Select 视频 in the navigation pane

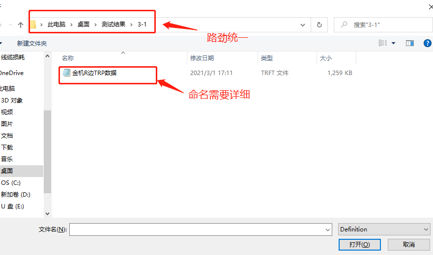coord(7,112)
